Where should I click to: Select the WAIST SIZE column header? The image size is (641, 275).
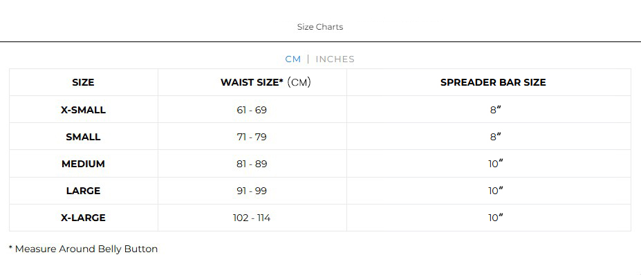tap(266, 82)
